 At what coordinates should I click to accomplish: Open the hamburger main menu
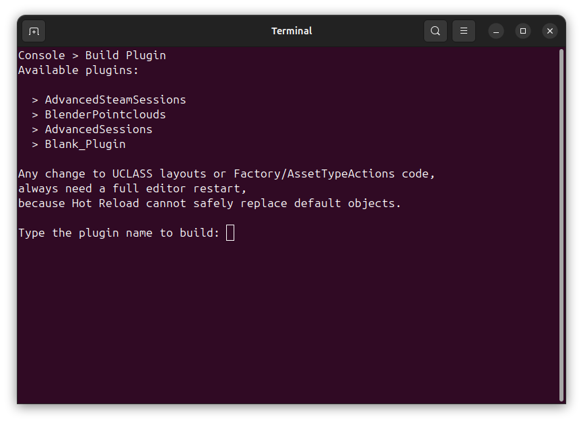pyautogui.click(x=464, y=31)
